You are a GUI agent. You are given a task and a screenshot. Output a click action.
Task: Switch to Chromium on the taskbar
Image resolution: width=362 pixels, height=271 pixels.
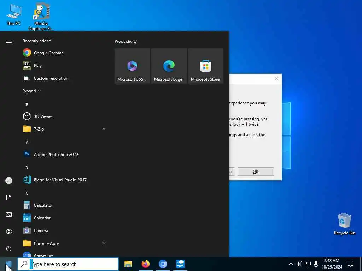[163, 264]
